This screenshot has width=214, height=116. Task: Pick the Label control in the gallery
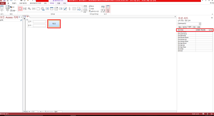29,9
